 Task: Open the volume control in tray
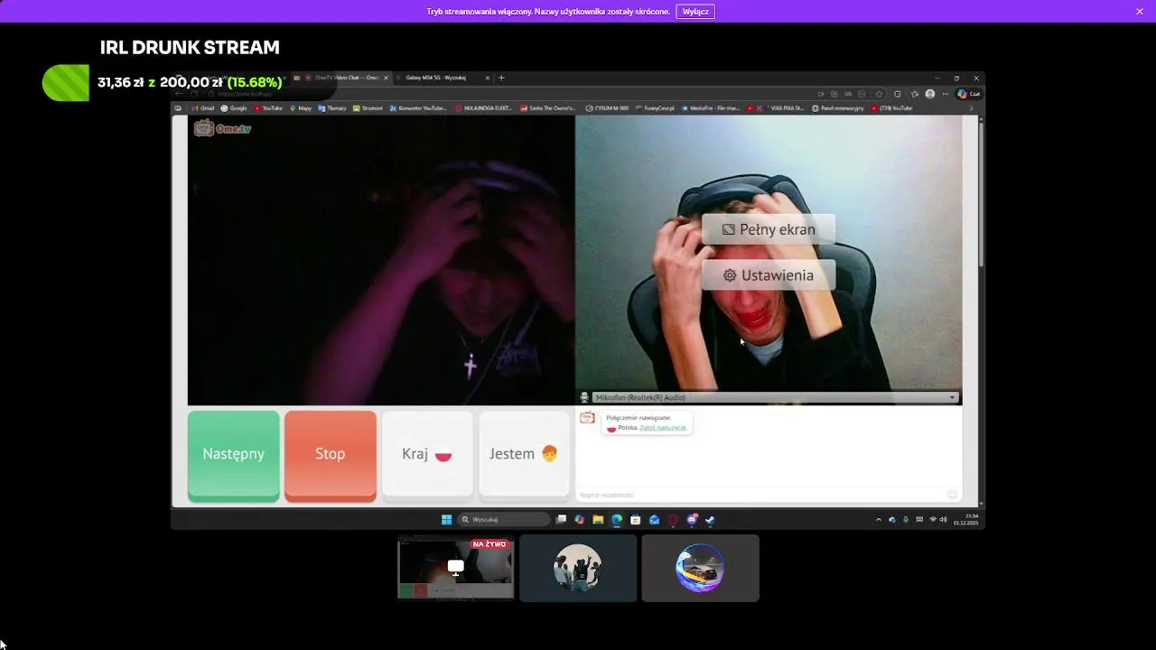(x=944, y=519)
